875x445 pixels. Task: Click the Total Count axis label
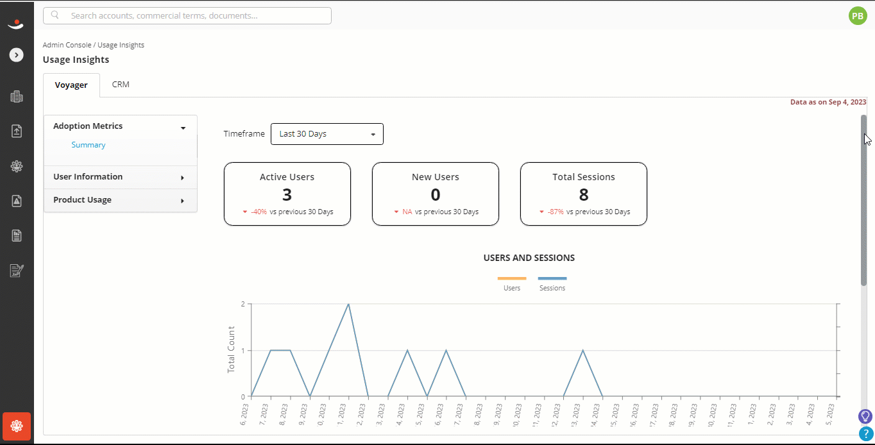[231, 349]
